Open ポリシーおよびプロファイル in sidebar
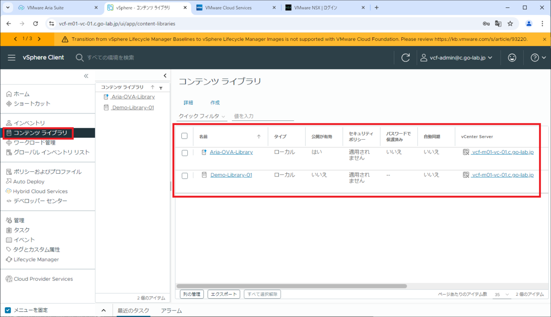 click(44, 172)
